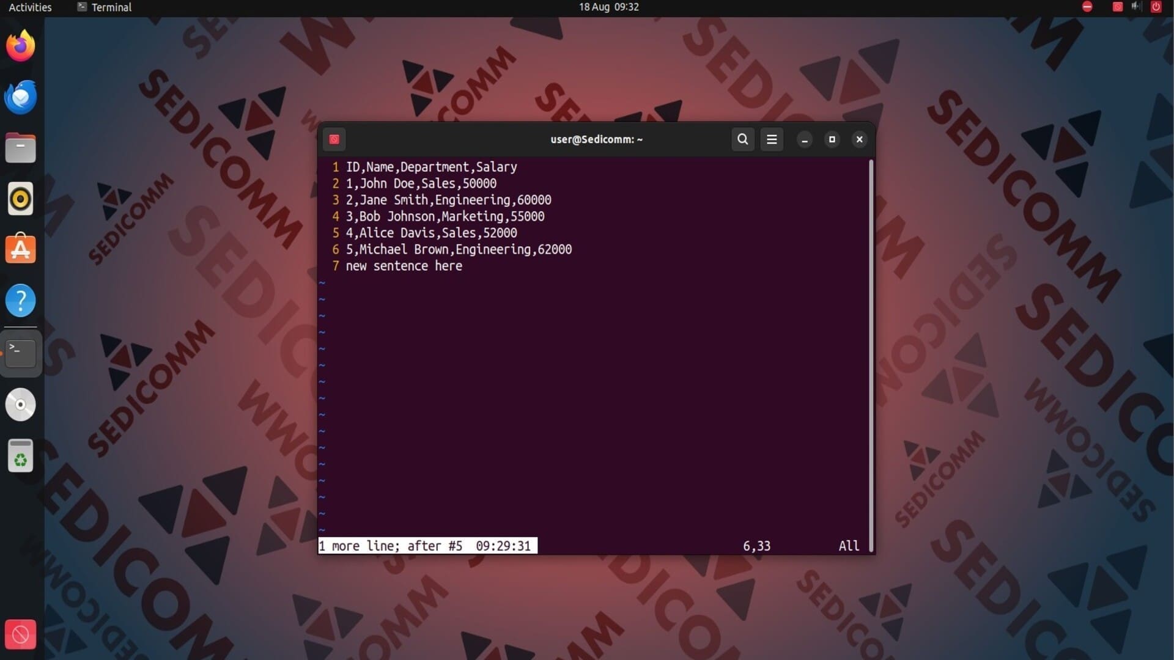
Task: Launch Firefox from the dock
Action: coord(20,46)
